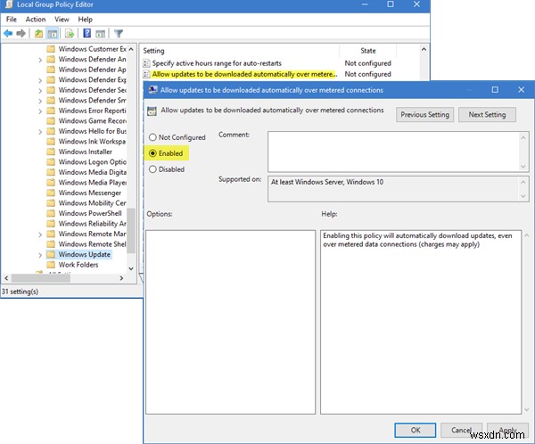The width and height of the screenshot is (535, 444).
Task: Click the Work Folders folder icon
Action: pos(51,265)
